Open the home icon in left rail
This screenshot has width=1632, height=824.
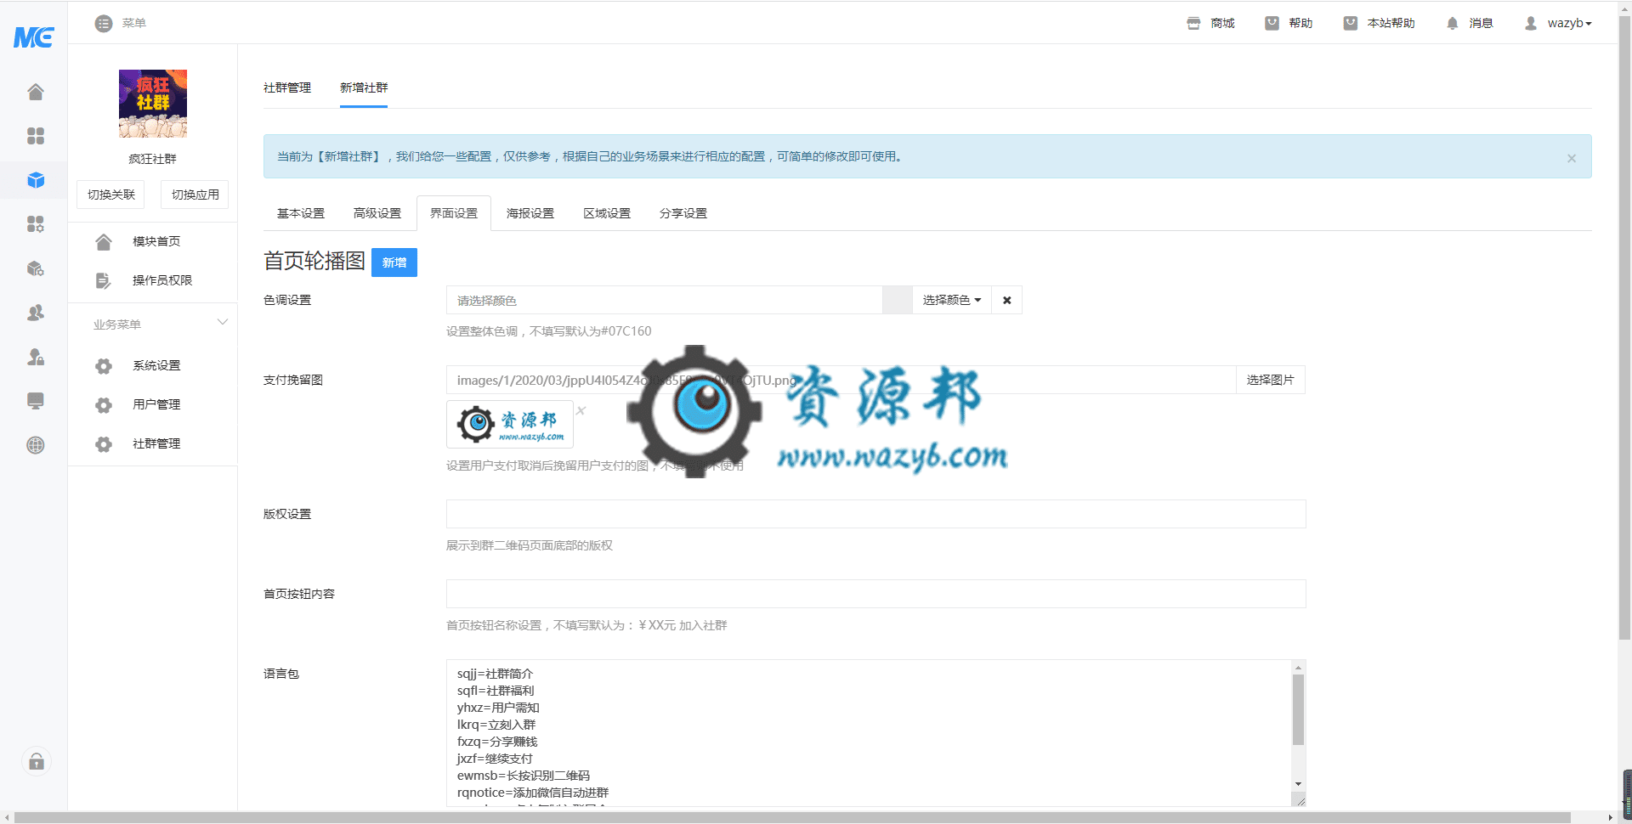[x=35, y=92]
